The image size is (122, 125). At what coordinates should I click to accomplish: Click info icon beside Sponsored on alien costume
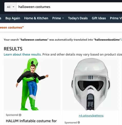tap(20, 115)
